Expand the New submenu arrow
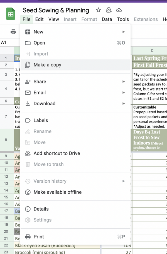This screenshot has height=254, width=167. pyautogui.click(x=124, y=32)
